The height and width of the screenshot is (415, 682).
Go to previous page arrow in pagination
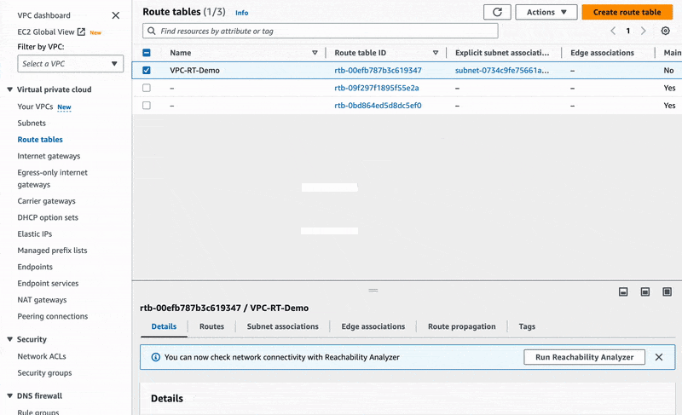pyautogui.click(x=612, y=31)
